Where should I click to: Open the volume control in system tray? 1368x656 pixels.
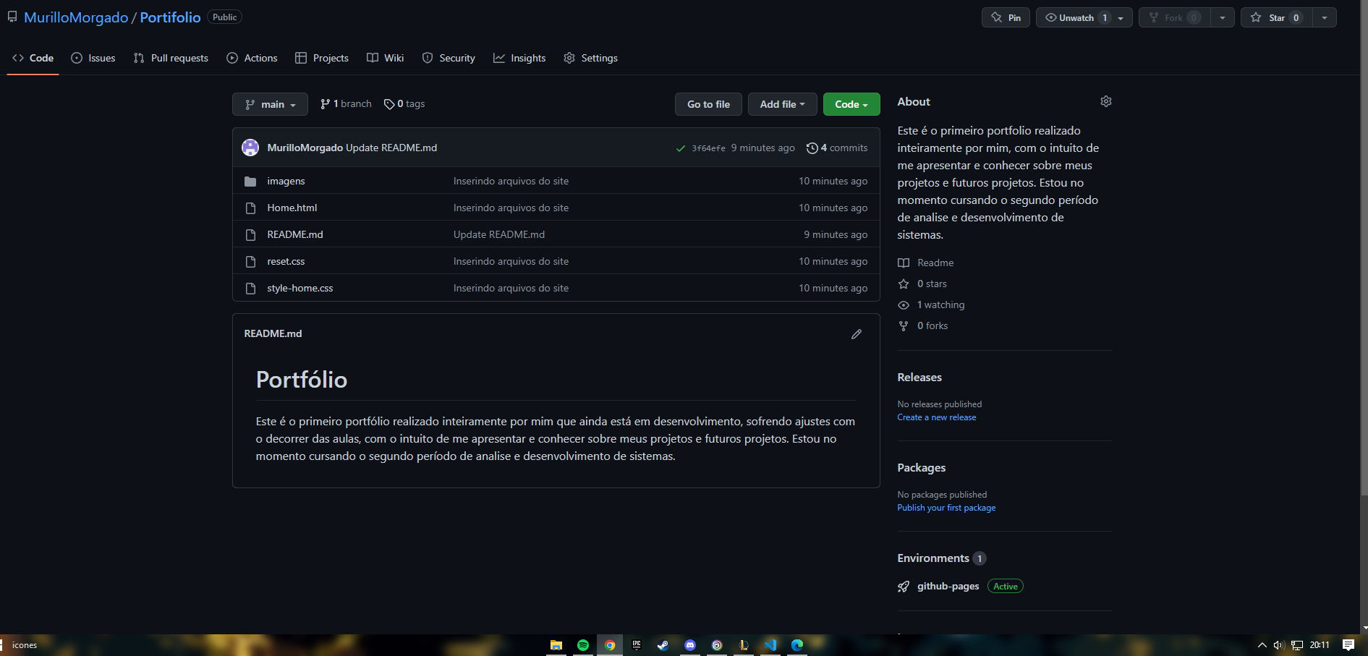pos(1279,645)
